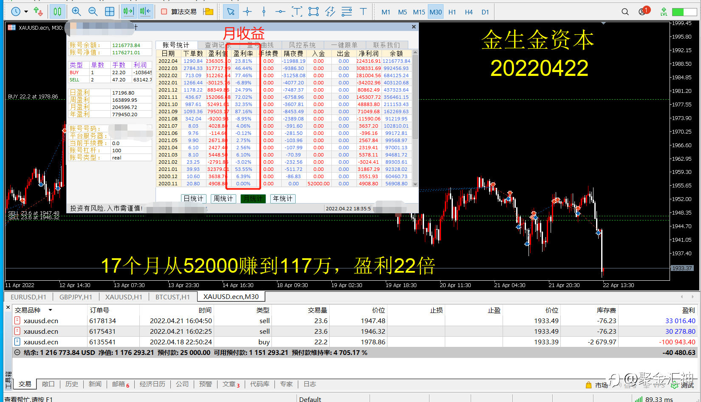
Task: Click the green 月统计 button
Action: pyautogui.click(x=253, y=198)
